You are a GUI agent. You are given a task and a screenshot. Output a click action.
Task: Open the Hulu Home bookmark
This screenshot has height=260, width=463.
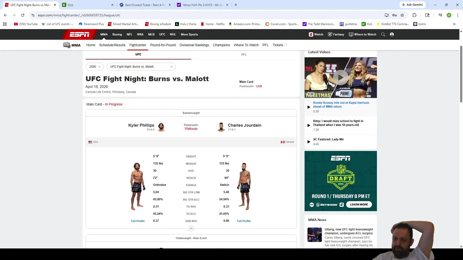point(186,24)
